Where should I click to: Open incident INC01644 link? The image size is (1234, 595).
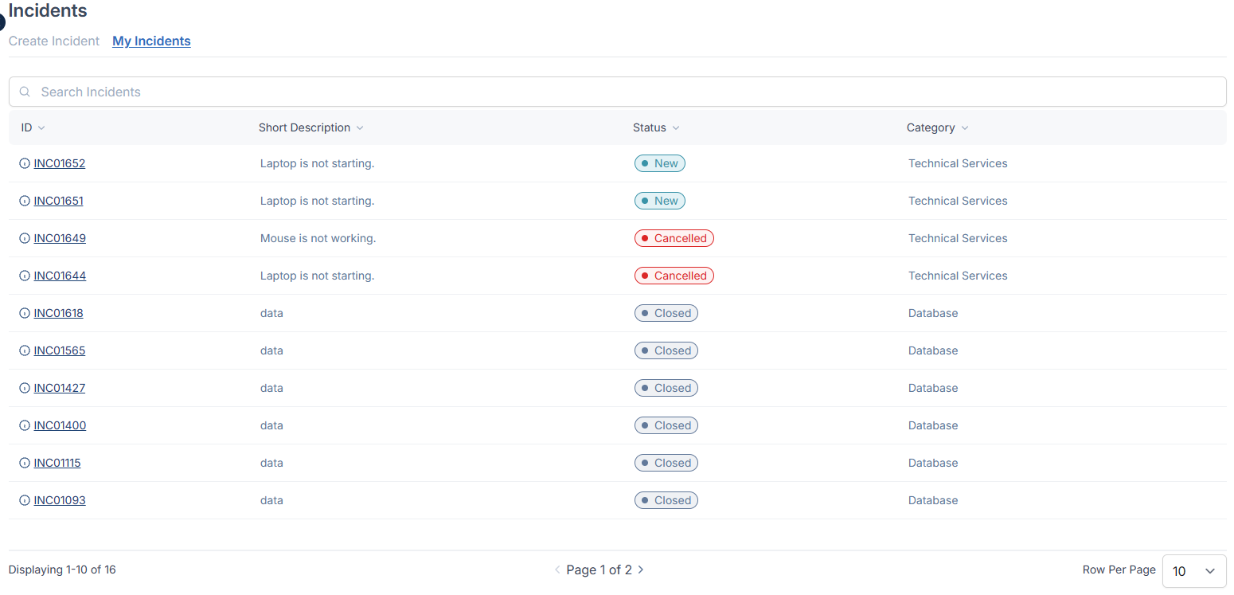[x=60, y=276]
